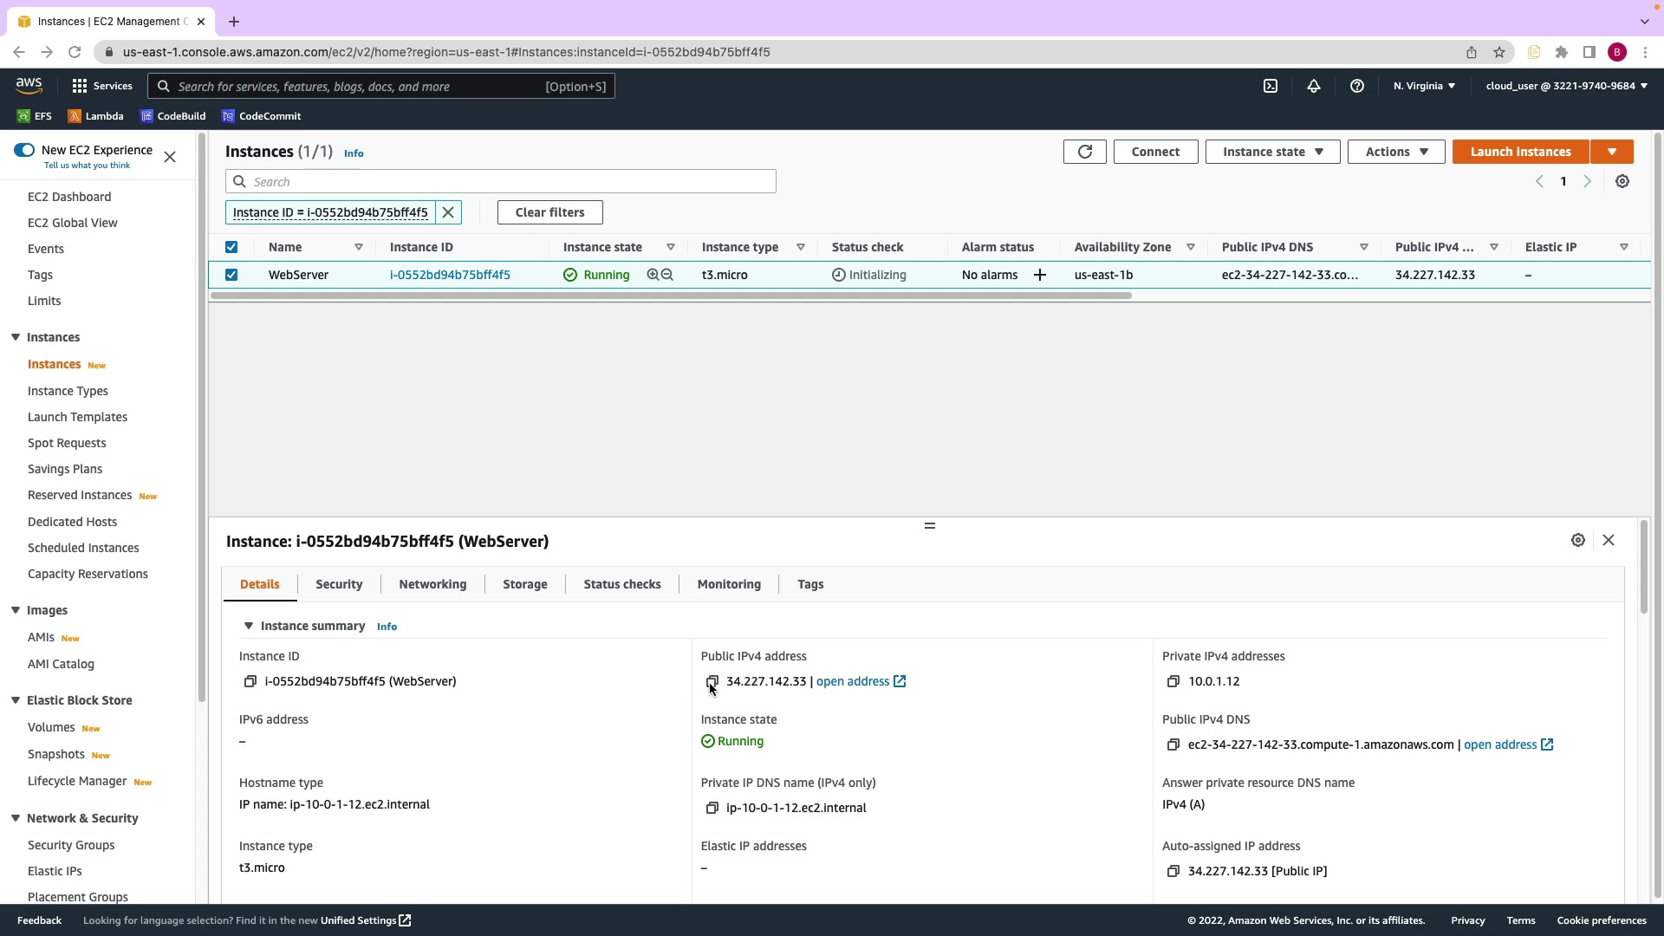The image size is (1664, 936).
Task: Toggle the select-all instances header checkbox
Action: coord(231,247)
